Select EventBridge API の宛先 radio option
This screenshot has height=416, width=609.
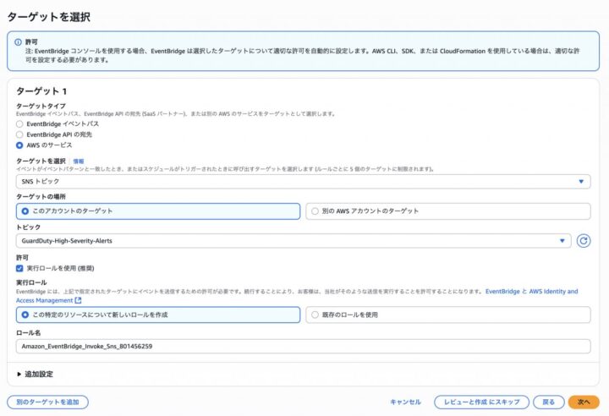click(20, 134)
